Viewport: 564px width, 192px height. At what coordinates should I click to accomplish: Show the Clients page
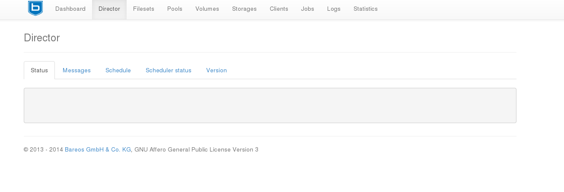pyautogui.click(x=279, y=9)
